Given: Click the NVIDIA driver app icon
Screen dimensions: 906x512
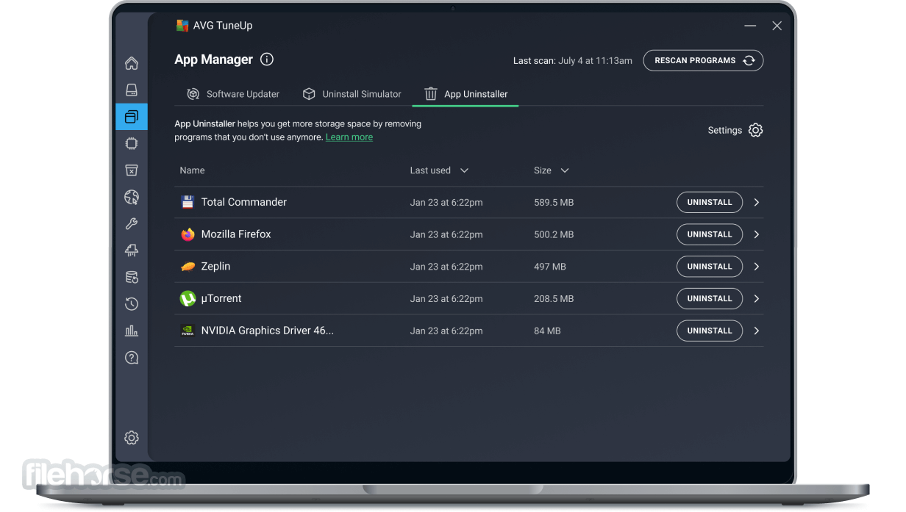Looking at the screenshot, I should [188, 331].
